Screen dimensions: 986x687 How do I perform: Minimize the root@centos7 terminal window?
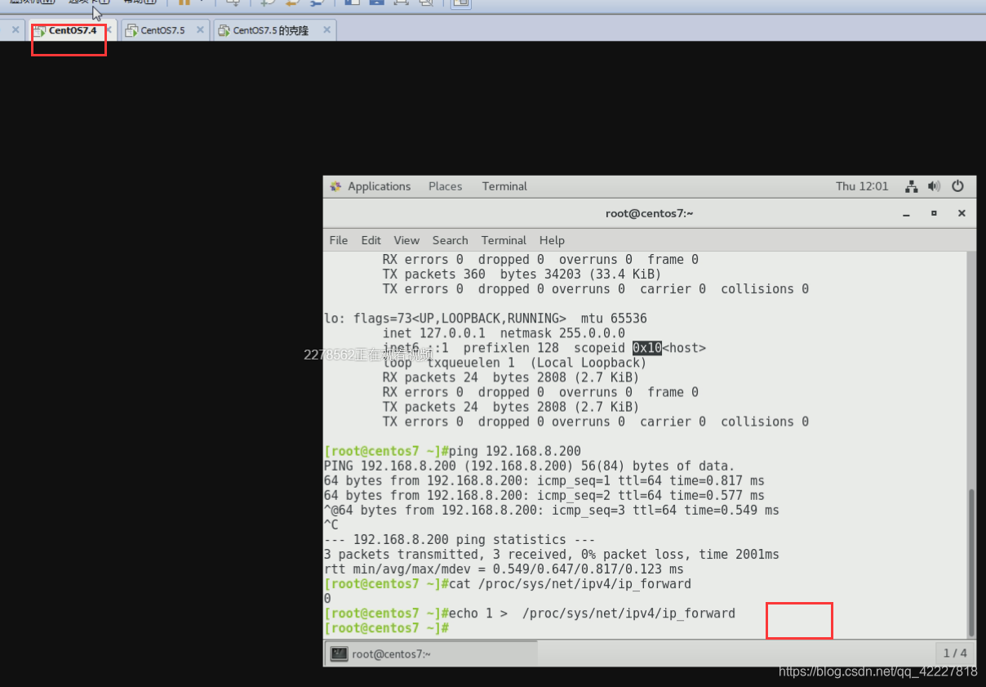coord(906,213)
